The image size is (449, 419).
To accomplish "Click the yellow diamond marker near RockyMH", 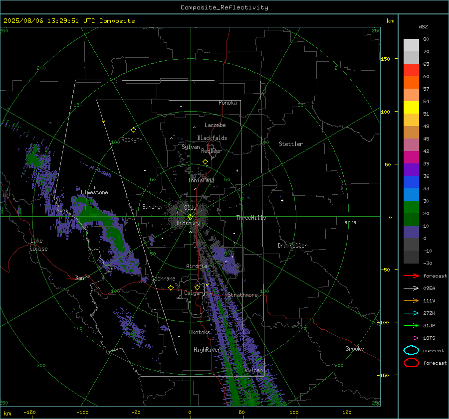I will [133, 130].
